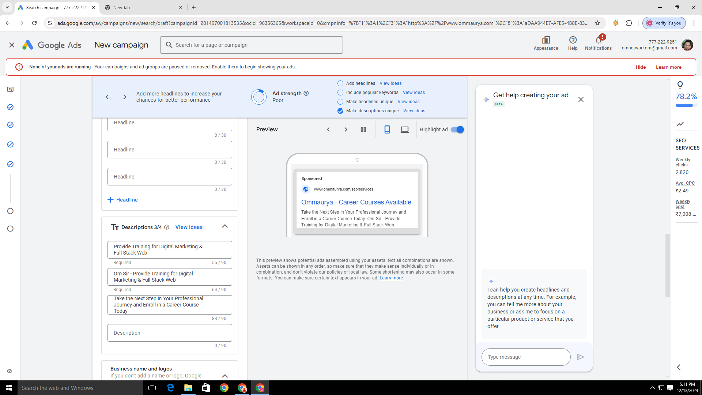
Task: Go to the previous ad preview
Action: [x=328, y=129]
